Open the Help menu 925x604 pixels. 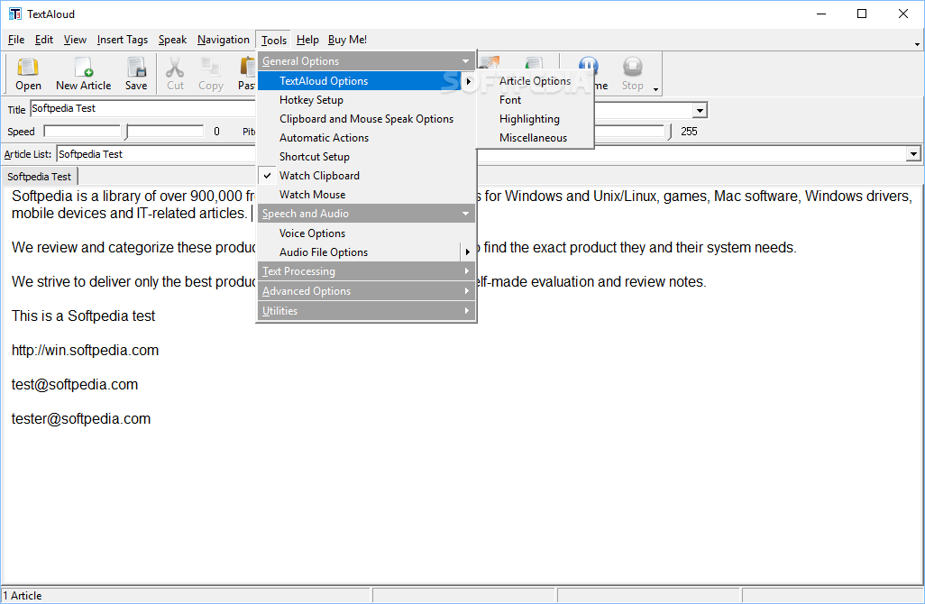(307, 40)
